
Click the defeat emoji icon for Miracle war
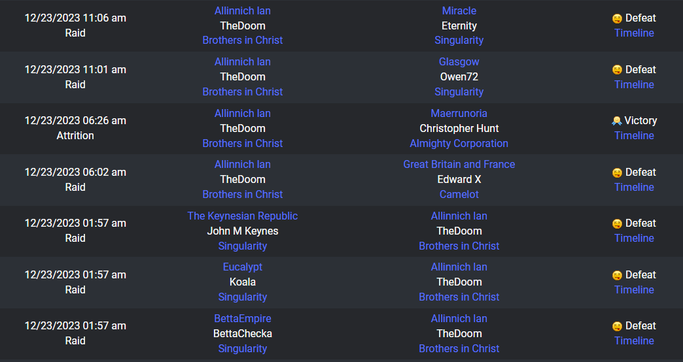(617, 18)
